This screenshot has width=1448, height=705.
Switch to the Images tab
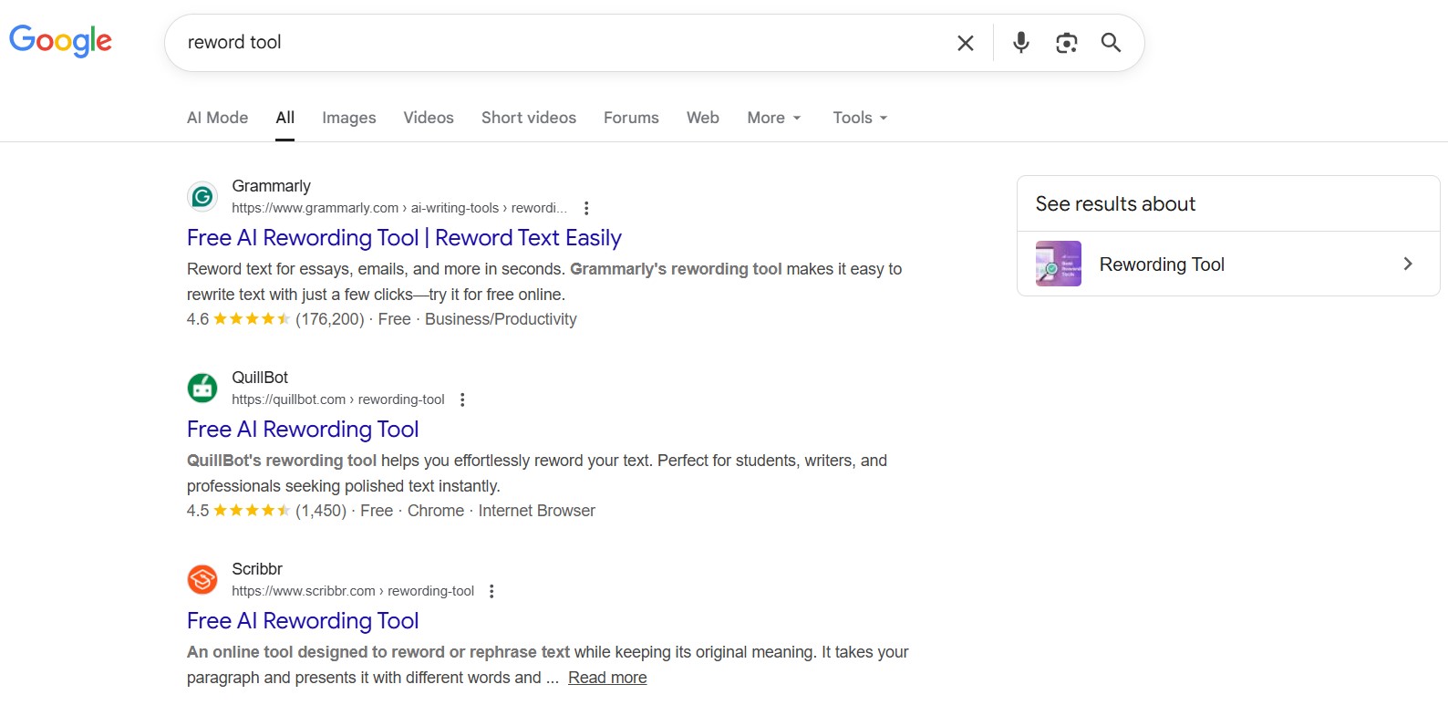tap(349, 118)
